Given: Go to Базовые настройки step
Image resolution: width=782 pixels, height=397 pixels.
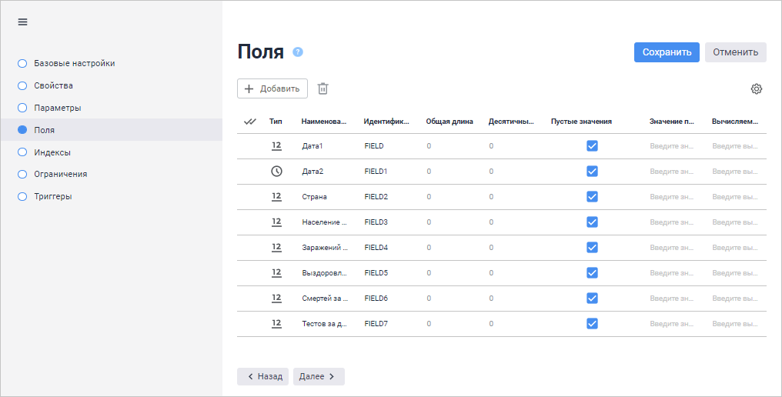Looking at the screenshot, I should [75, 63].
